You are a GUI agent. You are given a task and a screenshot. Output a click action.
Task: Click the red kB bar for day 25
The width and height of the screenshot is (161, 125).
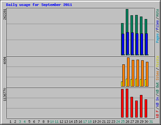[x=122, y=103]
